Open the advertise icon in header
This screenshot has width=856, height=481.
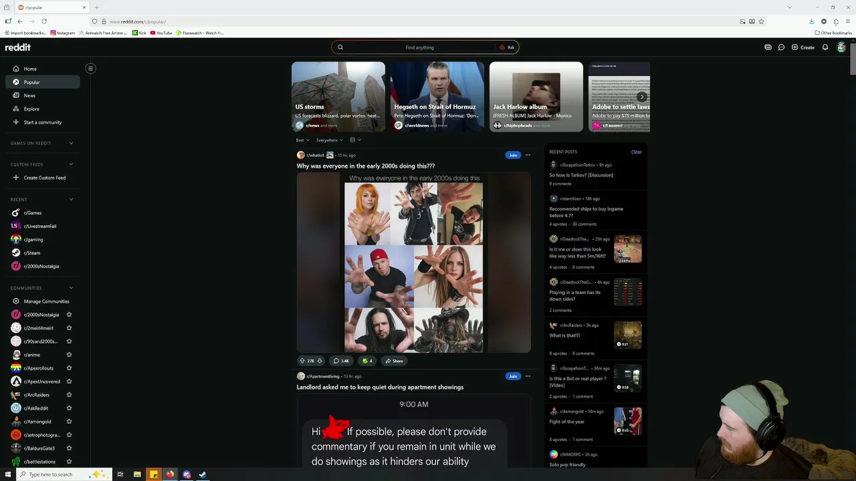768,47
